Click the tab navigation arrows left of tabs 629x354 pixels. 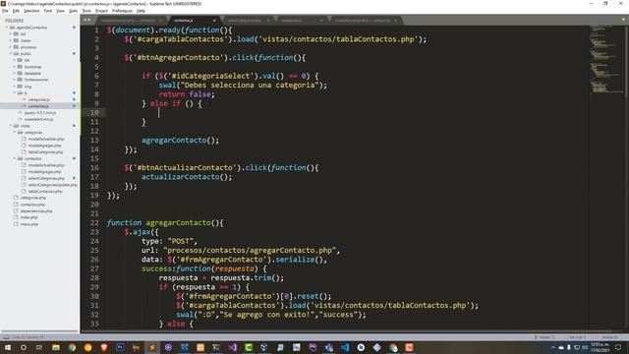pos(86,20)
